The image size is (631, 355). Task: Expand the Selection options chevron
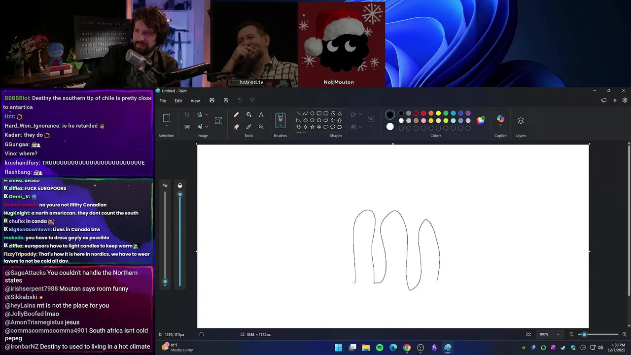[x=167, y=127]
